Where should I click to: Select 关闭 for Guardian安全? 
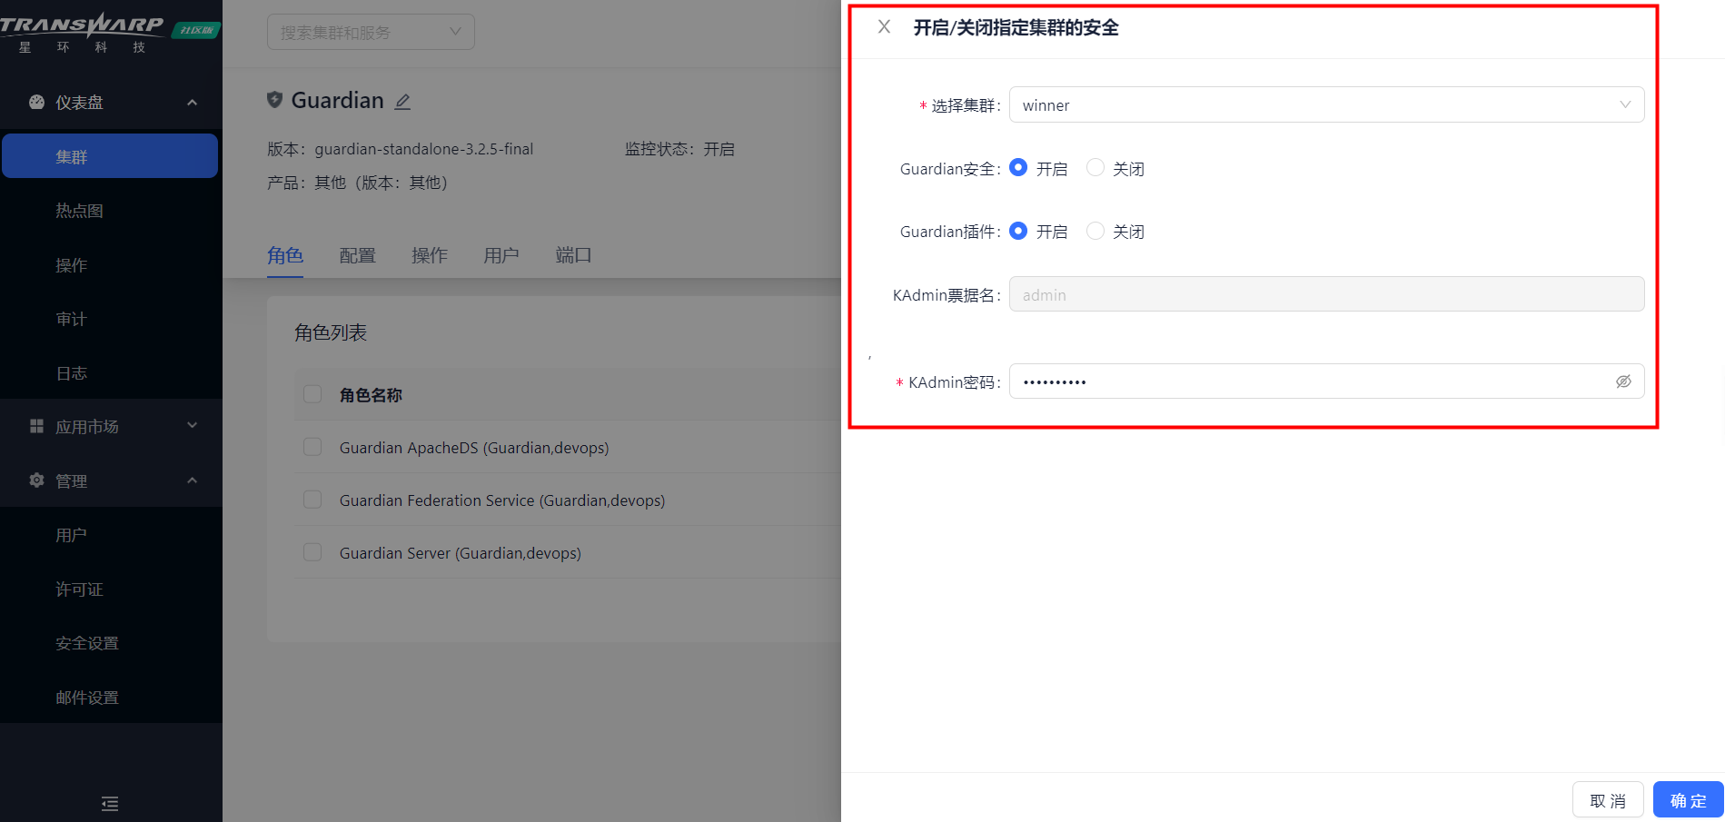pos(1095,168)
